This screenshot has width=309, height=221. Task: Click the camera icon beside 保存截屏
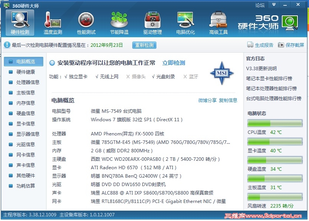(x=281, y=45)
